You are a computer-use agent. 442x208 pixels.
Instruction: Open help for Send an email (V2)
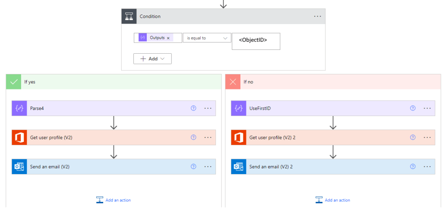coord(193,166)
